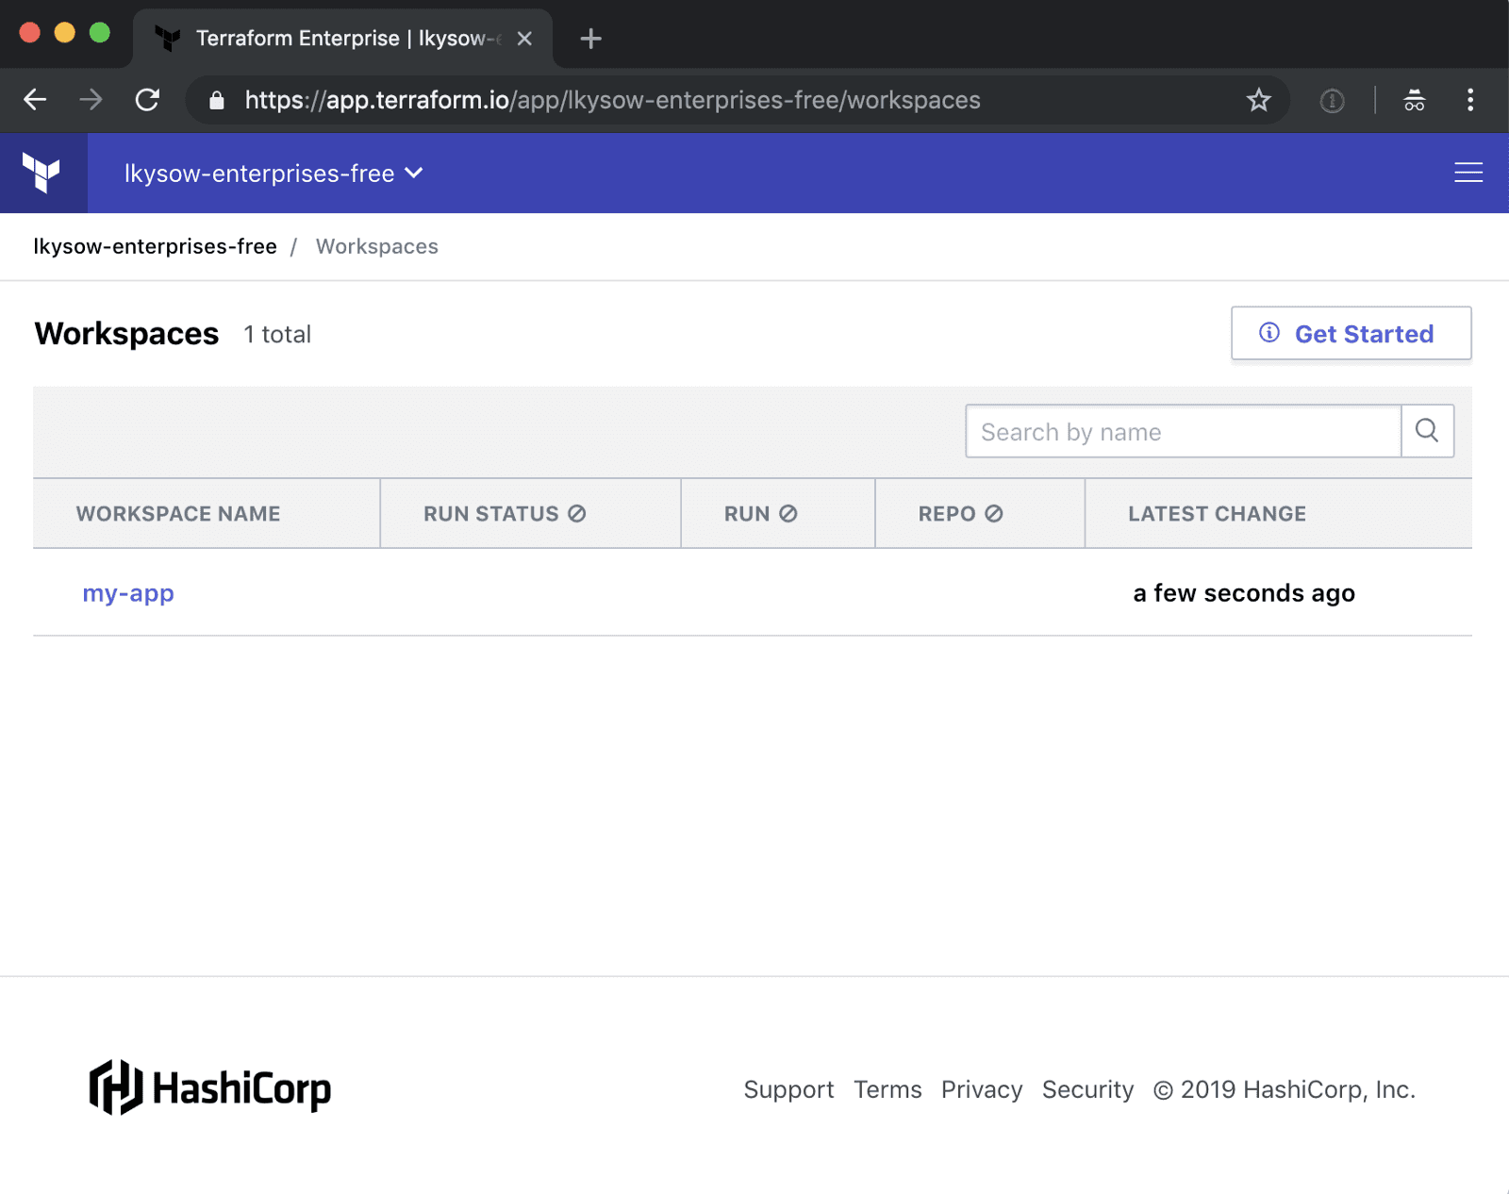Click the search magnifier icon
This screenshot has width=1509, height=1194.
tap(1427, 431)
